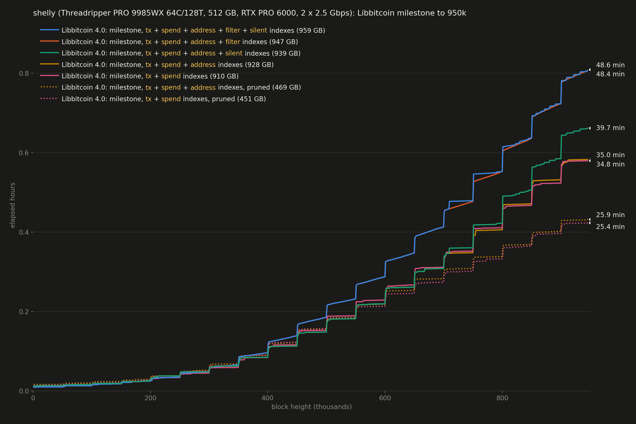Click the 600 x-axis tick label
This screenshot has height=424, width=636.
click(385, 398)
